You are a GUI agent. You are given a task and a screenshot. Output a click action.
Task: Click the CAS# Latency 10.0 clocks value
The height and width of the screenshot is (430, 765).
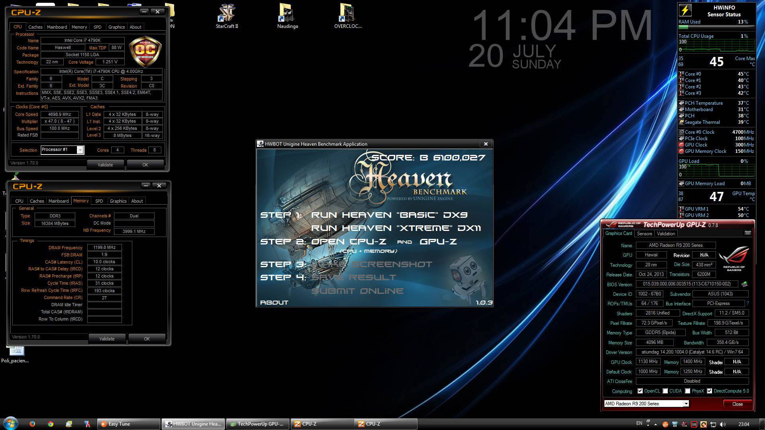(x=104, y=262)
